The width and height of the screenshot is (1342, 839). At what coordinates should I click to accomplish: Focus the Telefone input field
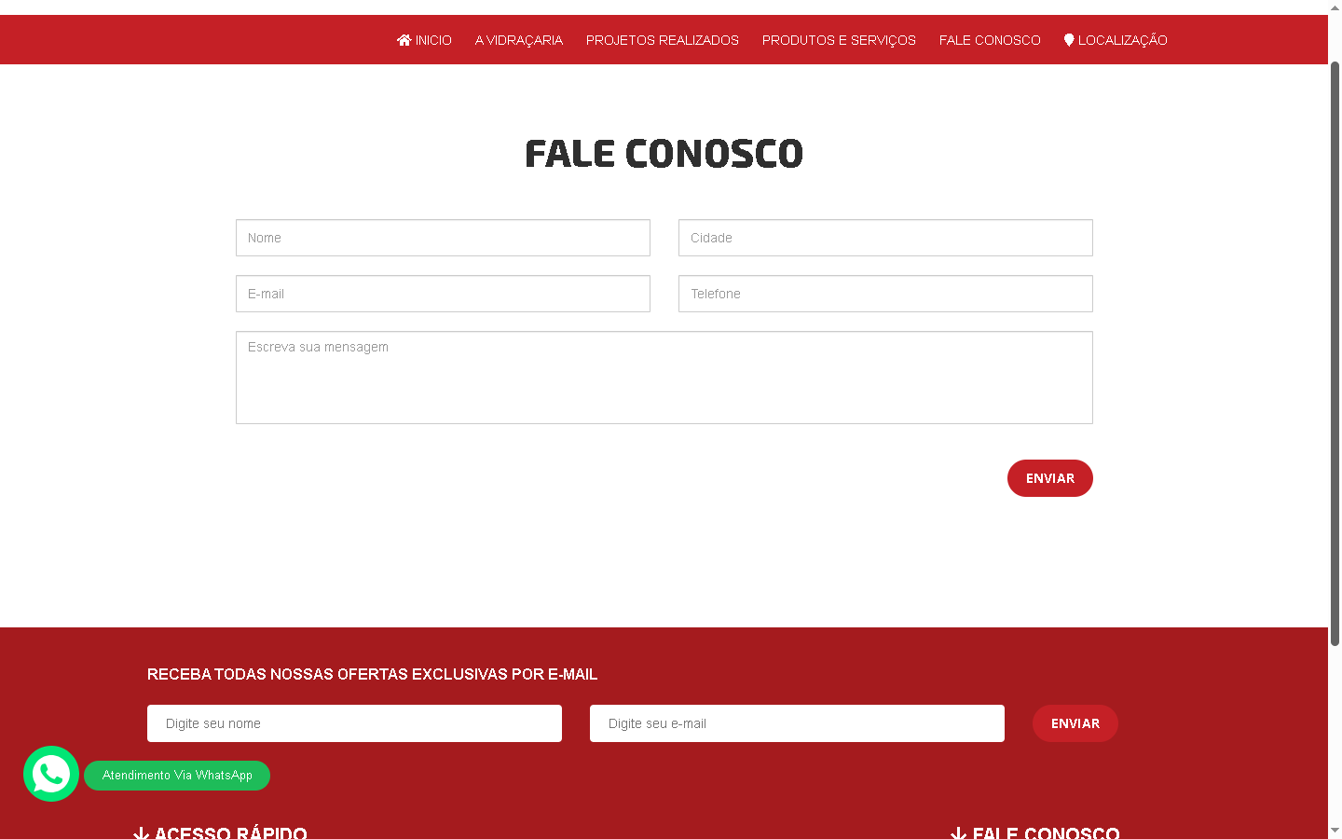(x=885, y=294)
